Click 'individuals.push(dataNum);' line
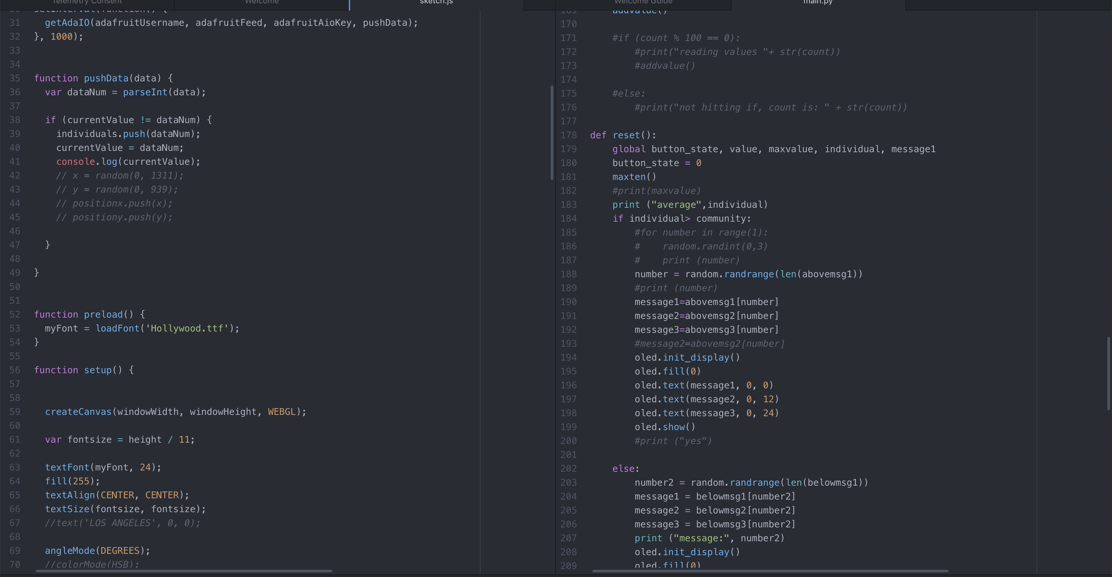 tap(129, 134)
